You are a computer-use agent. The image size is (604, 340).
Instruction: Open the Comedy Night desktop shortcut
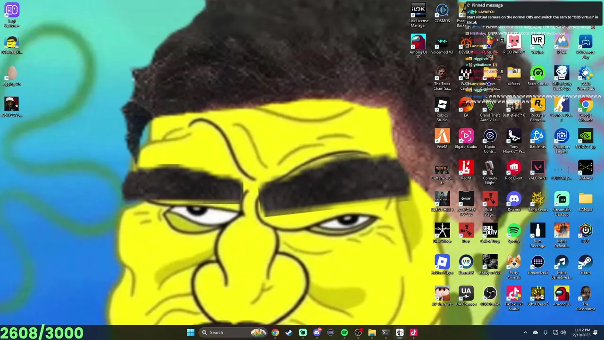coord(490,173)
